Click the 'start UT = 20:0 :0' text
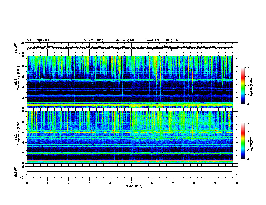The width and height of the screenshot is (266, 205). pos(162,40)
